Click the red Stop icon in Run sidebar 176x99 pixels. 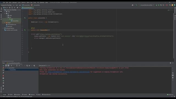click(3, 76)
